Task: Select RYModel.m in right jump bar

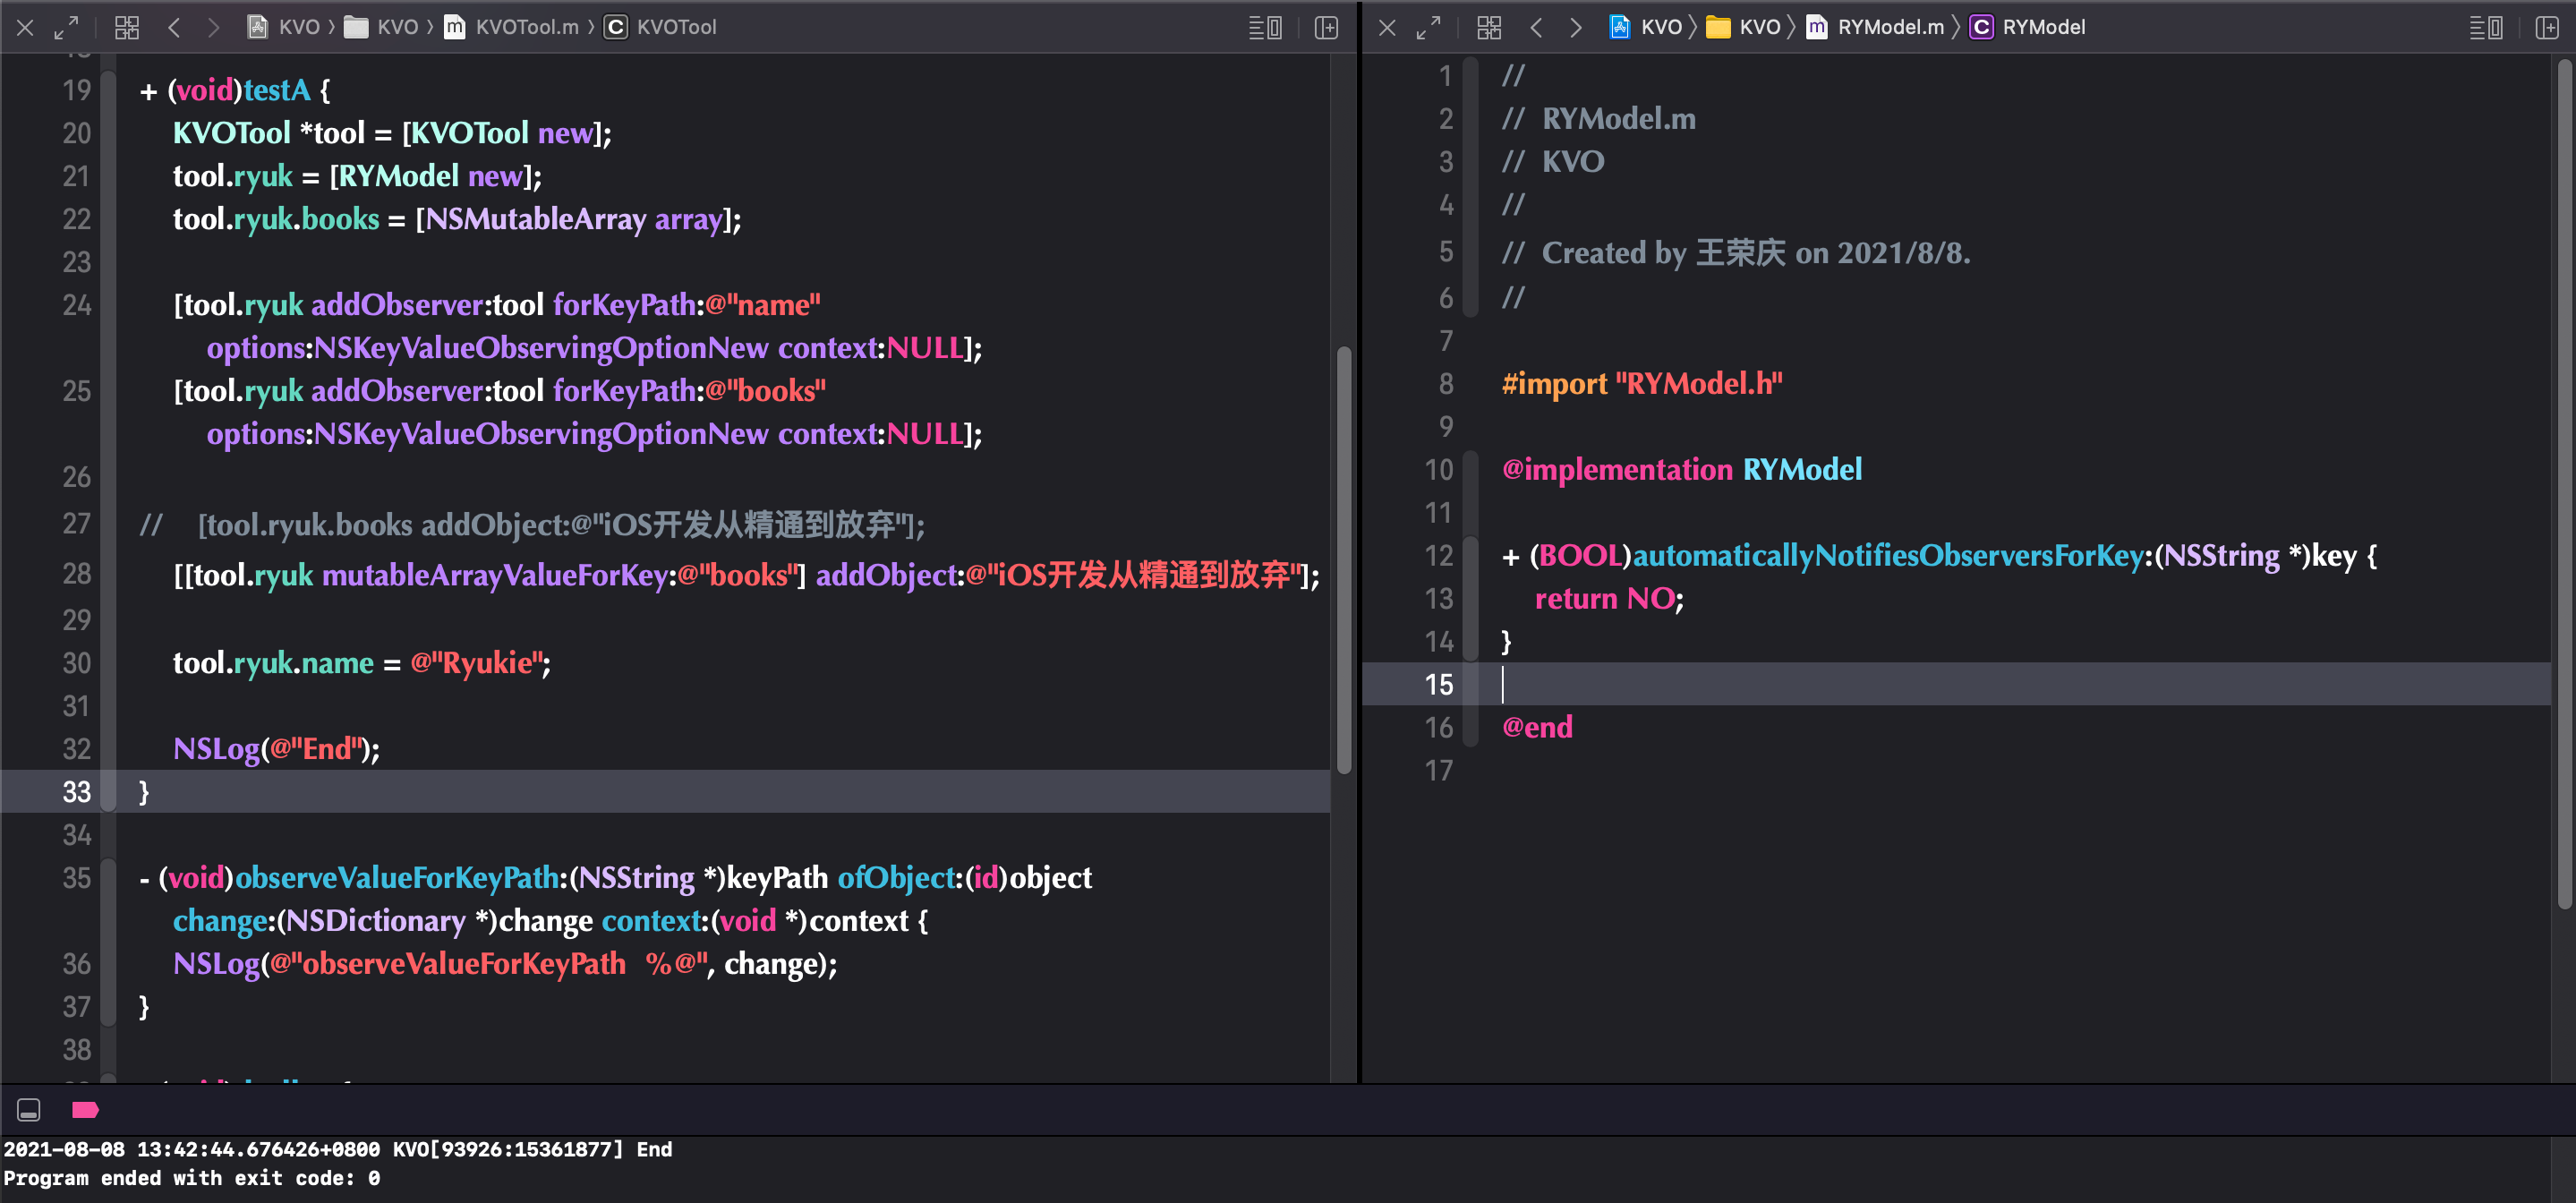Action: (1875, 27)
